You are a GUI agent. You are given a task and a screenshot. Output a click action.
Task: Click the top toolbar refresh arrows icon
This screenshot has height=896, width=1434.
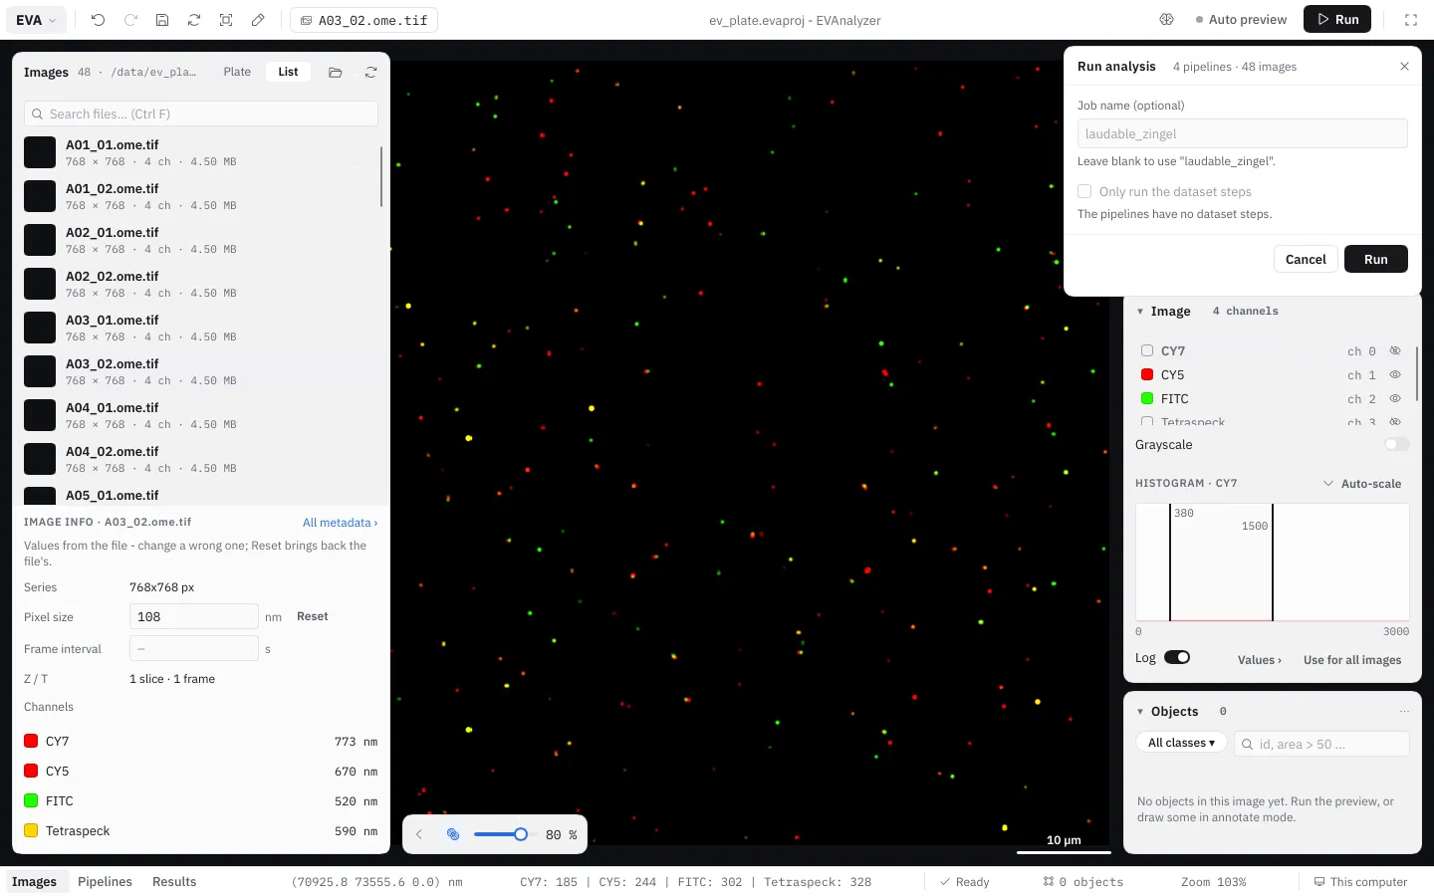[194, 20]
